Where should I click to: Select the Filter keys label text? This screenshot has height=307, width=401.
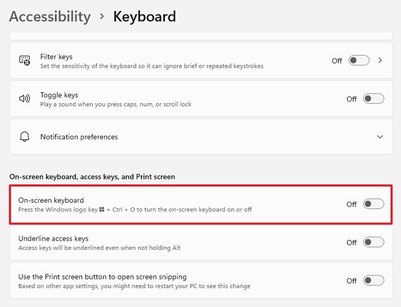pos(56,57)
